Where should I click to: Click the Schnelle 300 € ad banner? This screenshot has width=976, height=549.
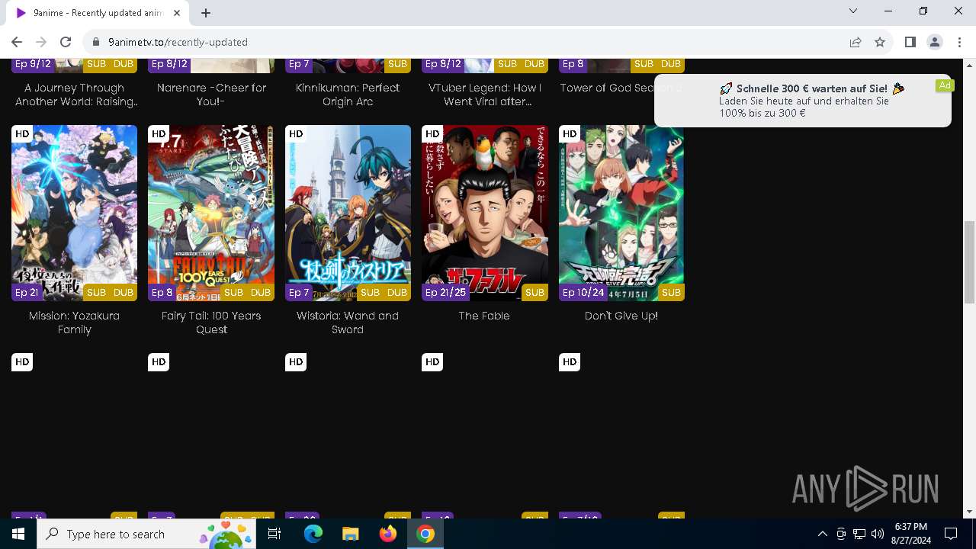[x=802, y=100]
